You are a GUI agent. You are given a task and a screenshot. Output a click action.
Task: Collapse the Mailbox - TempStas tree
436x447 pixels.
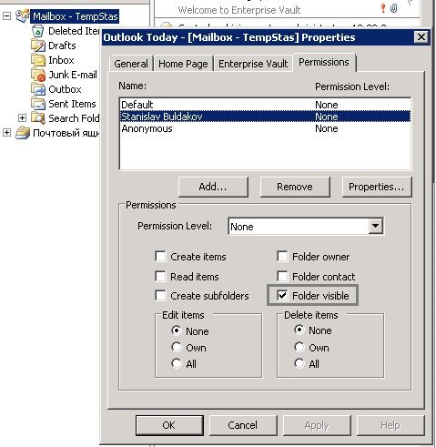point(6,15)
